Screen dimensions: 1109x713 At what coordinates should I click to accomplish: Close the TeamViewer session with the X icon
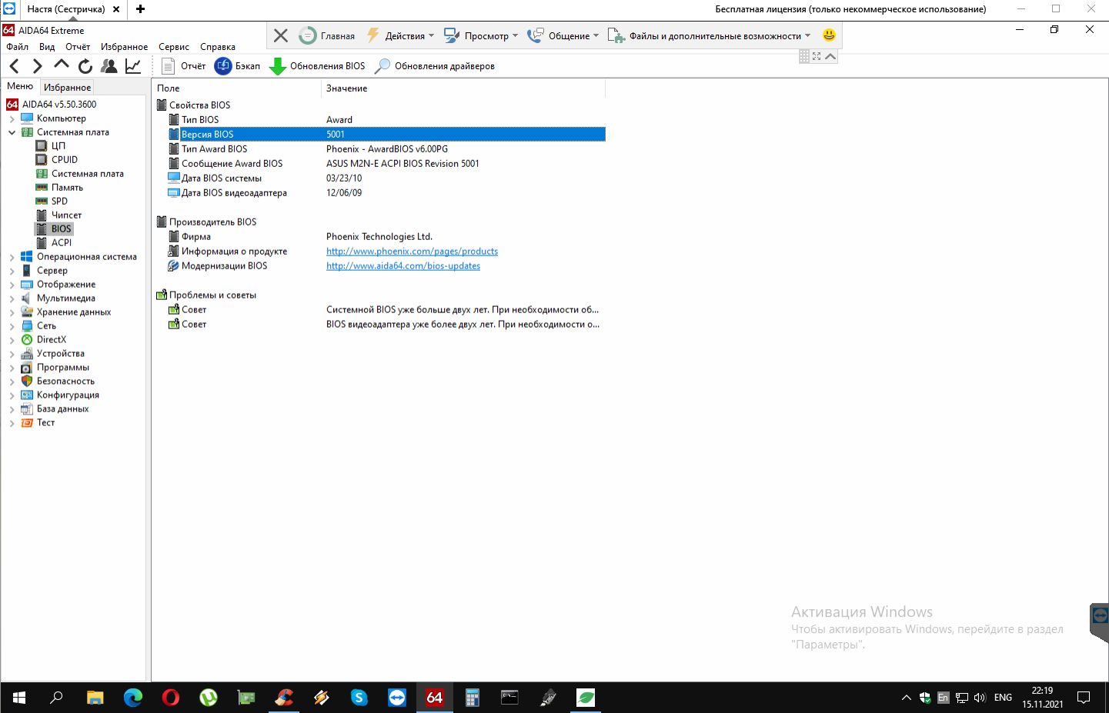point(281,36)
